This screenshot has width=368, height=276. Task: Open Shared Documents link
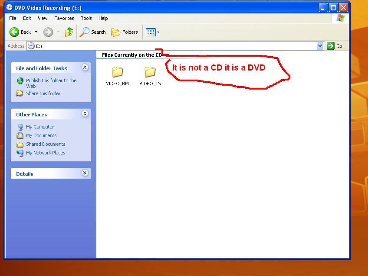(46, 144)
